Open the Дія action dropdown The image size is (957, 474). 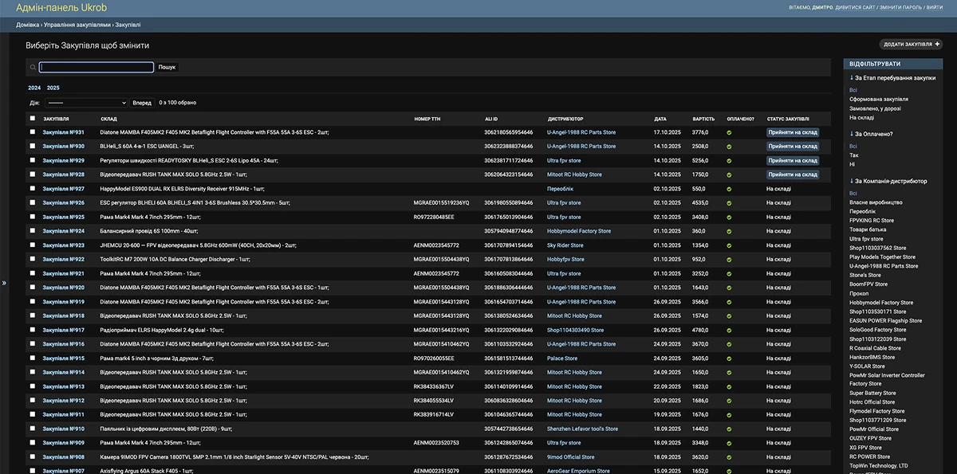click(86, 103)
